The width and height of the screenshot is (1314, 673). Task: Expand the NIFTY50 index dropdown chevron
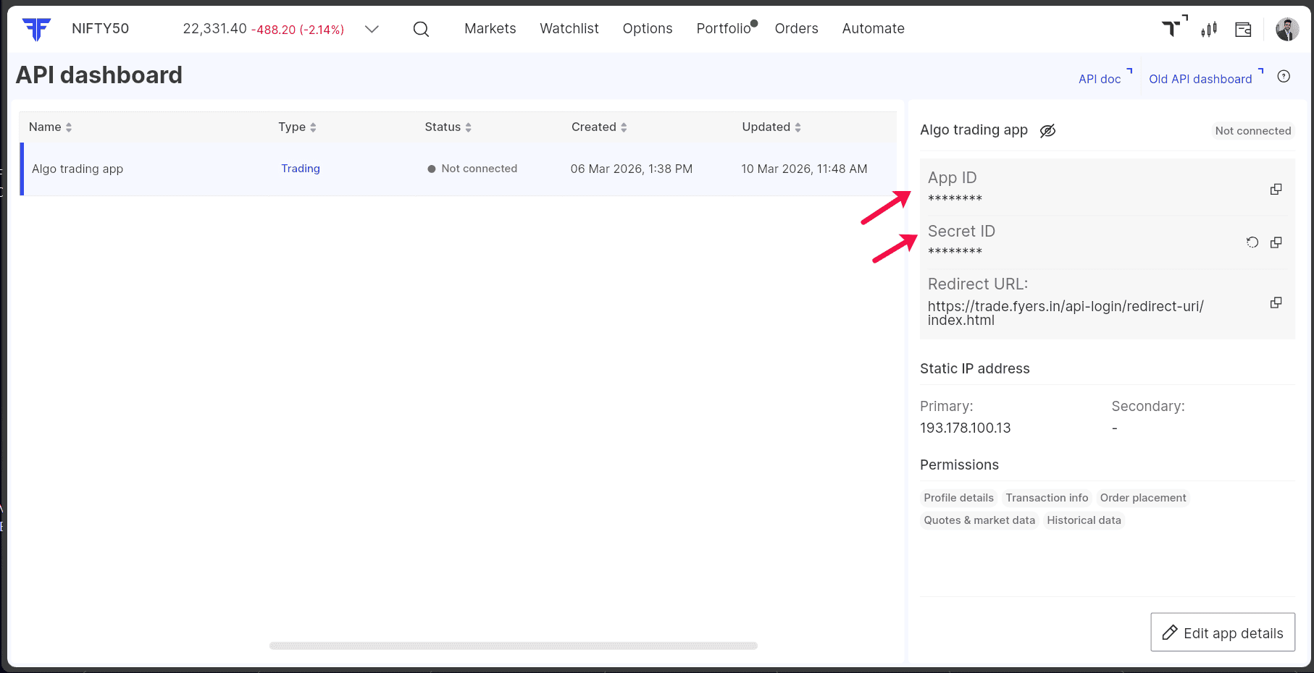point(372,29)
